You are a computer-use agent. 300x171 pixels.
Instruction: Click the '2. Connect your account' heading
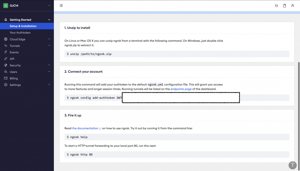point(83,72)
